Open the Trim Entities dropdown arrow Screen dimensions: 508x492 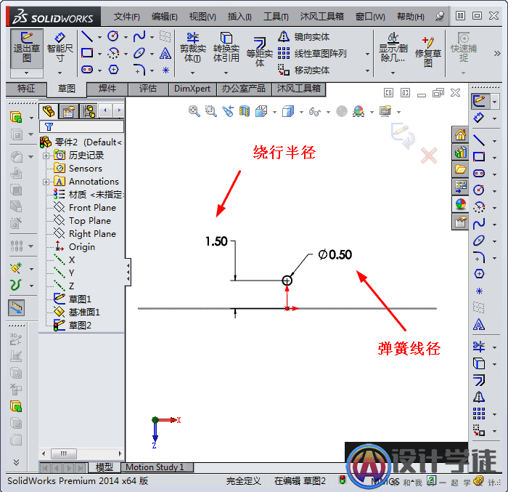pos(193,73)
